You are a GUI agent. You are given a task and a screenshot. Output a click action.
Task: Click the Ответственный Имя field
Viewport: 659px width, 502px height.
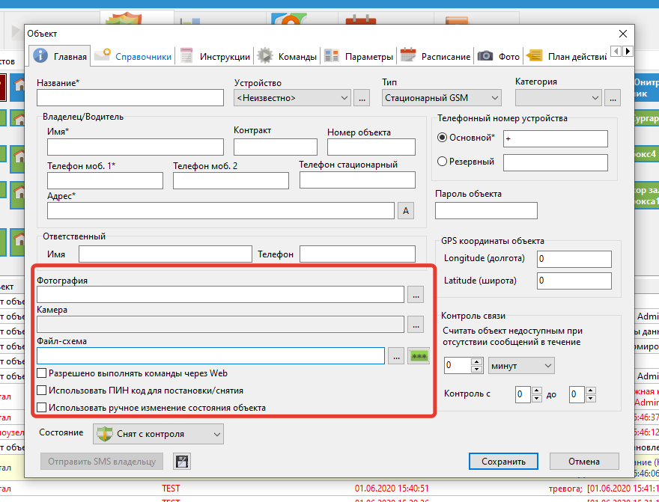165,254
